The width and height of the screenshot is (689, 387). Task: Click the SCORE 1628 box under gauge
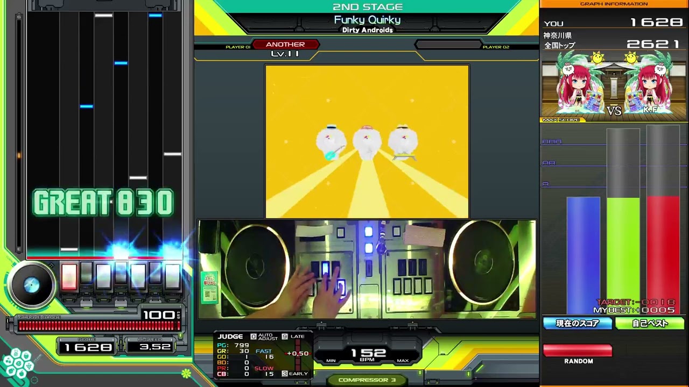pyautogui.click(x=87, y=346)
